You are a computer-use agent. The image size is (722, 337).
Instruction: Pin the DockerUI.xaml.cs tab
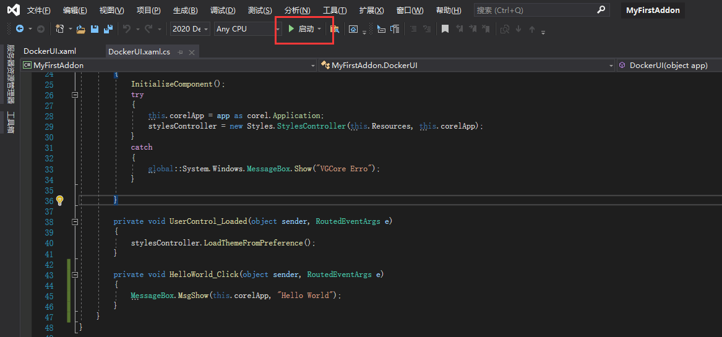(x=181, y=52)
